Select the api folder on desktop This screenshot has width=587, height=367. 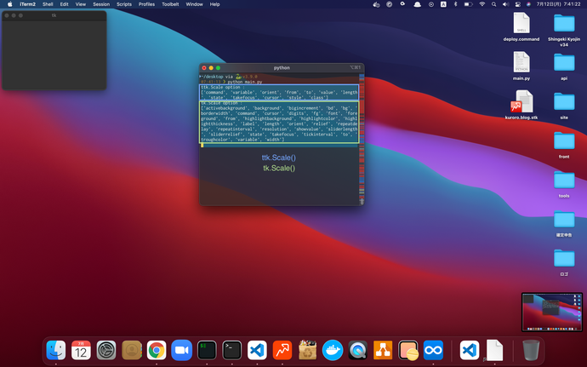click(x=564, y=66)
